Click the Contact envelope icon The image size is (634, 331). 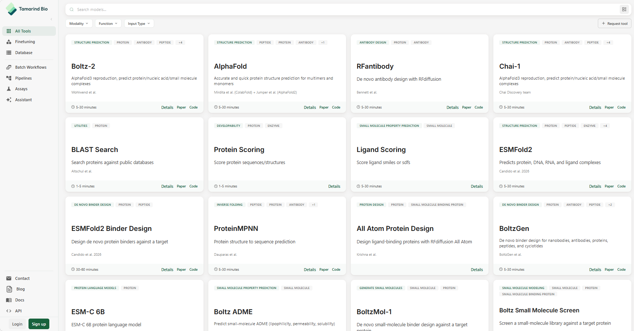click(9, 278)
